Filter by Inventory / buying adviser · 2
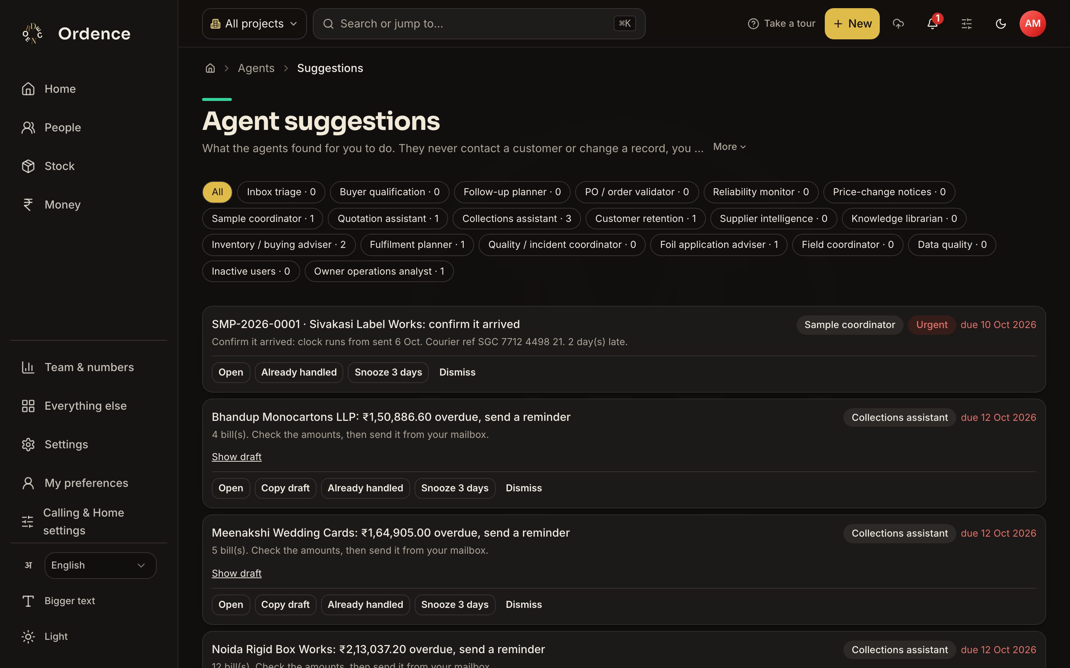Image resolution: width=1070 pixels, height=668 pixels. [279, 245]
